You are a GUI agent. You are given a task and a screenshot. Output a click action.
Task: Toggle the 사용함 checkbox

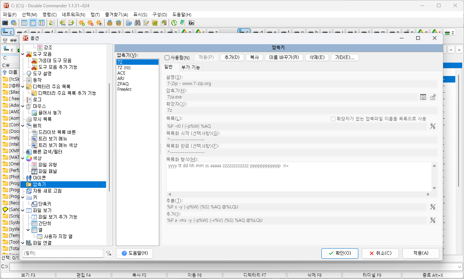(167, 58)
